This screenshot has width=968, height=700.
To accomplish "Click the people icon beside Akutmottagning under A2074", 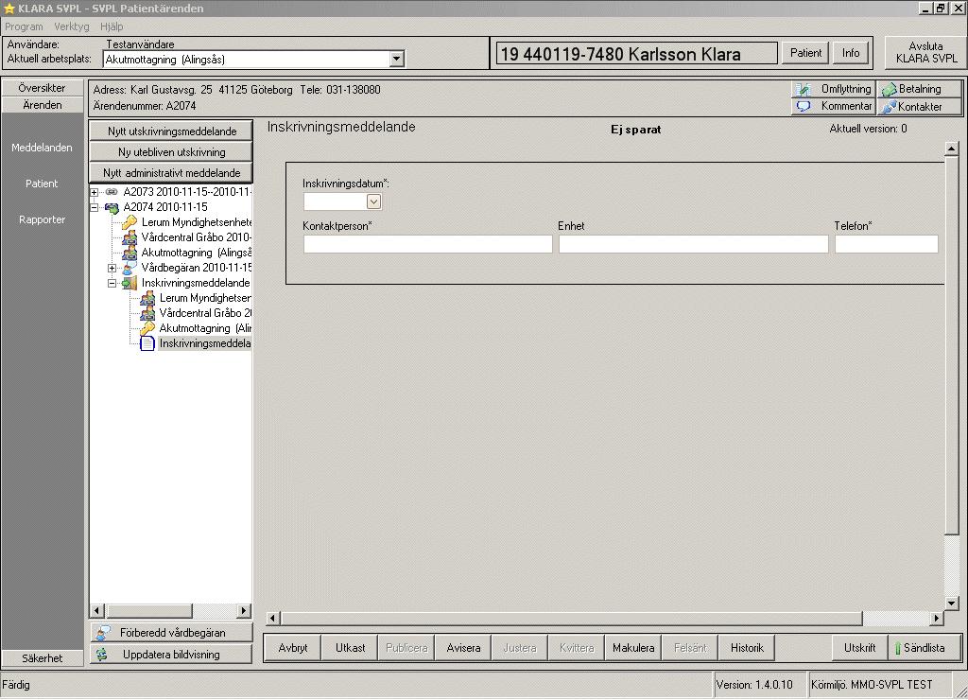I will pos(129,253).
